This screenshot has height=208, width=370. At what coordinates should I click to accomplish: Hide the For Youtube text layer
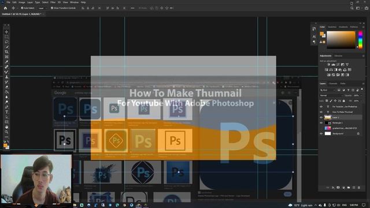pyautogui.click(x=321, y=106)
